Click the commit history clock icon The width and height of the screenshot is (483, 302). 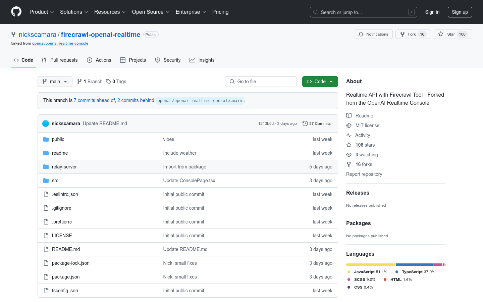click(x=305, y=123)
